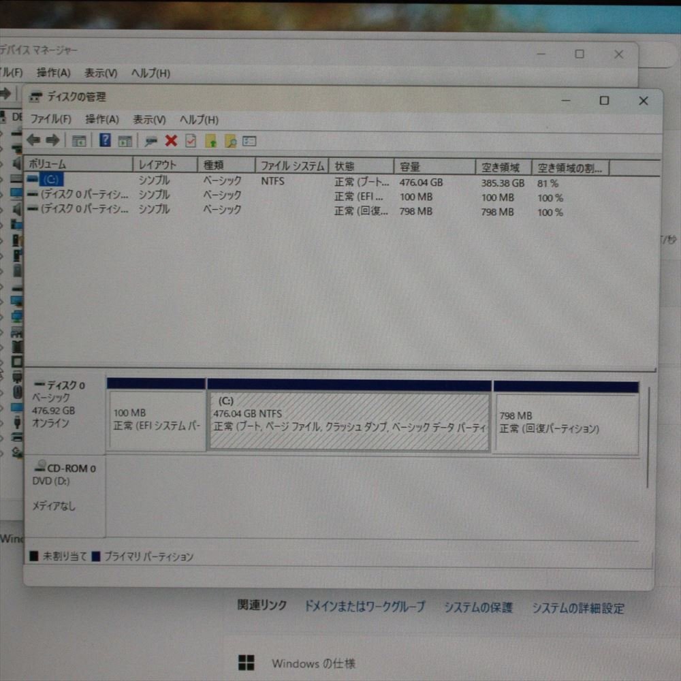Minimize the Disk Management window
Viewport: 681px width, 681px height.
(565, 100)
